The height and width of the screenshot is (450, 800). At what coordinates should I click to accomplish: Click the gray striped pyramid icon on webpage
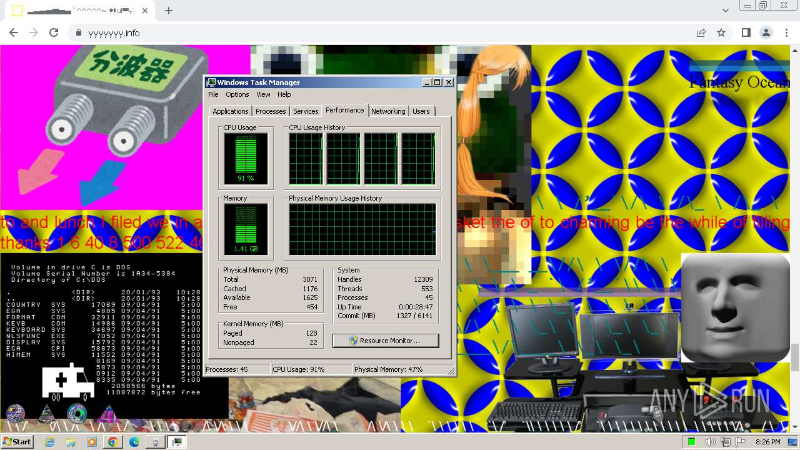coord(46,413)
